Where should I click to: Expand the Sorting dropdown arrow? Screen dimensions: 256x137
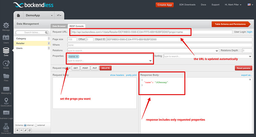pos(250,56)
